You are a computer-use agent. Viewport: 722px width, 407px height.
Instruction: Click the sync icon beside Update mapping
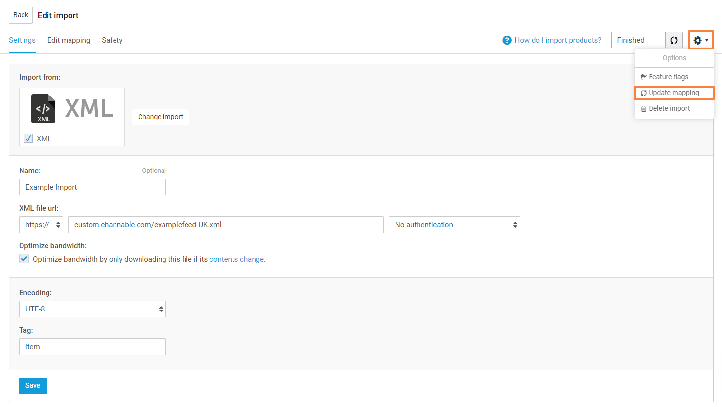(x=644, y=93)
